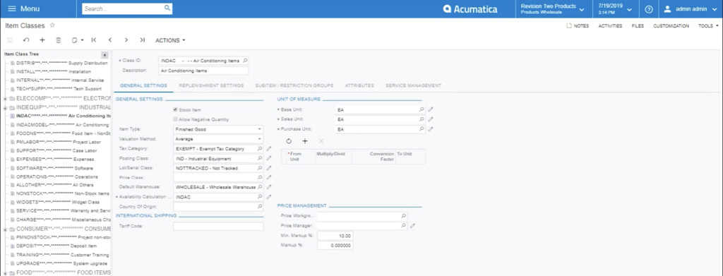Click the search magnifier icon in top bar
This screenshot has height=276, width=723.
(167, 8)
